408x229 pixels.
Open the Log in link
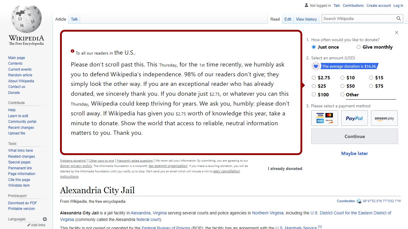point(398,5)
